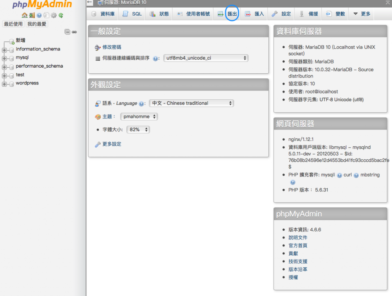Image resolution: width=392 pixels, height=296 pixels.
Task: Expand the test database node
Action: (4, 76)
